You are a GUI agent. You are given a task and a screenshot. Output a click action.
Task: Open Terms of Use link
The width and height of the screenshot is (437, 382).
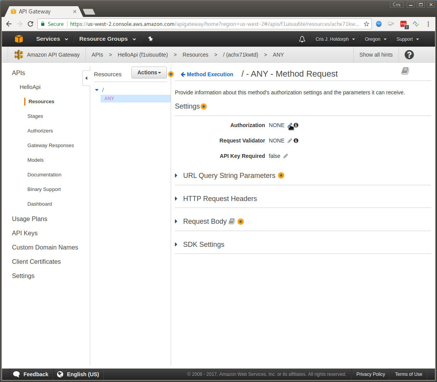[x=408, y=374]
